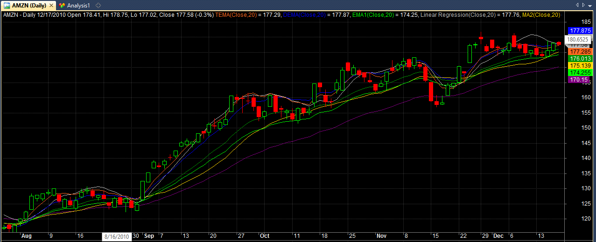596x242 pixels.
Task: Click the AMZN chart tab icon
Action: 7,5
